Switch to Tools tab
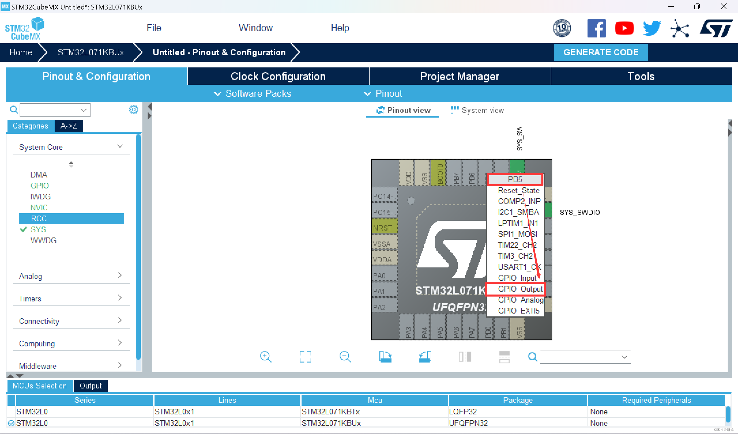Viewport: 738px width, 434px height. click(x=641, y=76)
